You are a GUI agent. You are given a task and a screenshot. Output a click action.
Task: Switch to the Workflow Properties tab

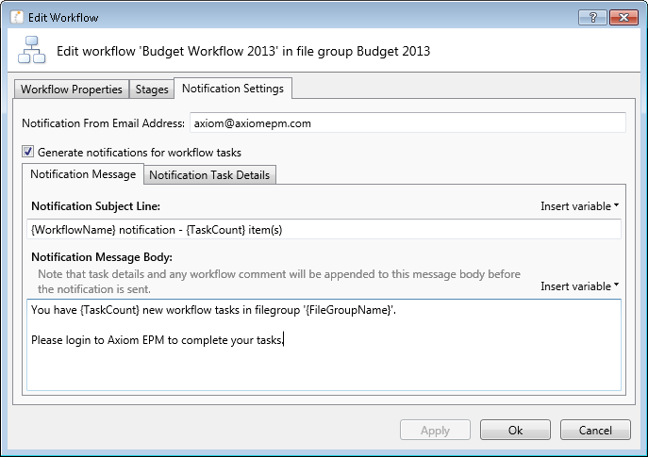pos(72,90)
